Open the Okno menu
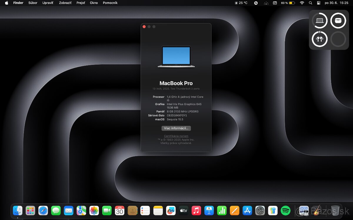The height and width of the screenshot is (220, 353). (x=94, y=3)
